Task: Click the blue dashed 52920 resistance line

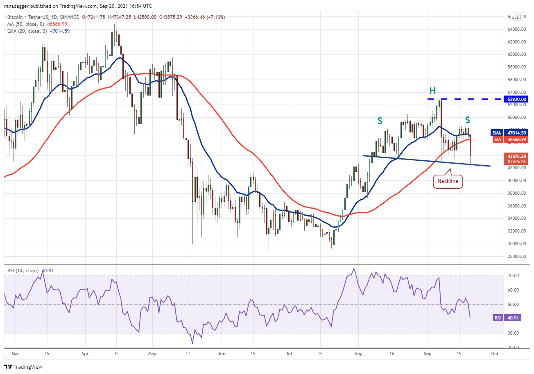Action: (466, 99)
